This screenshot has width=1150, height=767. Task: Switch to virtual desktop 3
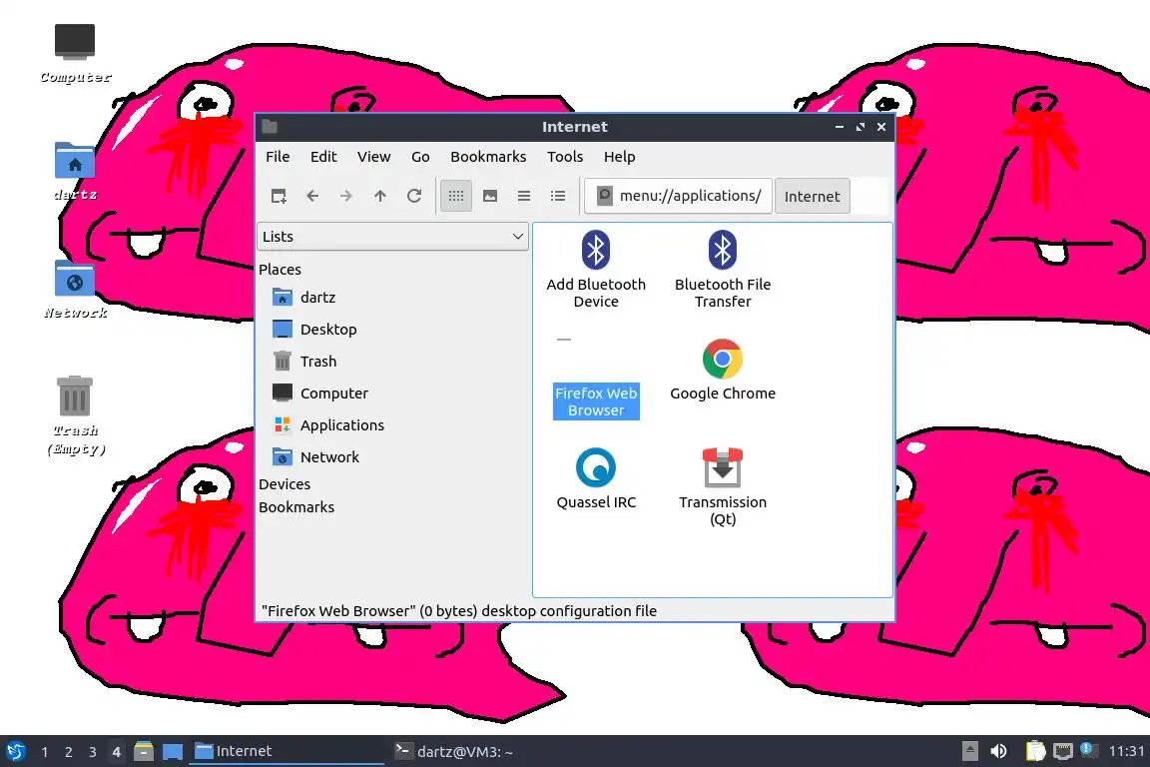point(93,752)
